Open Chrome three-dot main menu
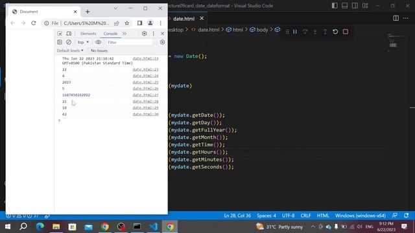 pyautogui.click(x=160, y=23)
